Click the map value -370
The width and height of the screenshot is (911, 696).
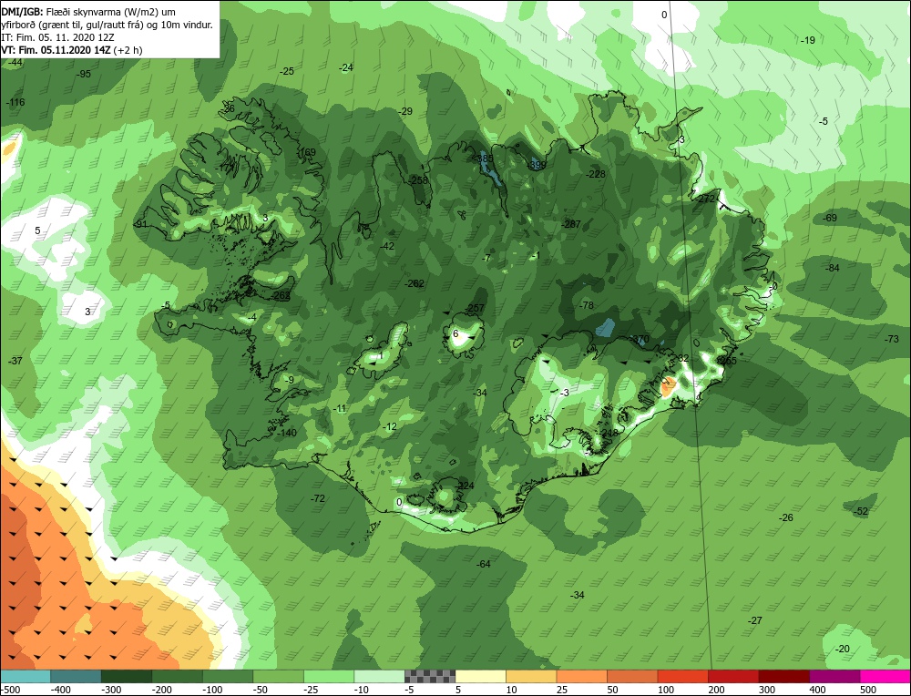pos(640,339)
